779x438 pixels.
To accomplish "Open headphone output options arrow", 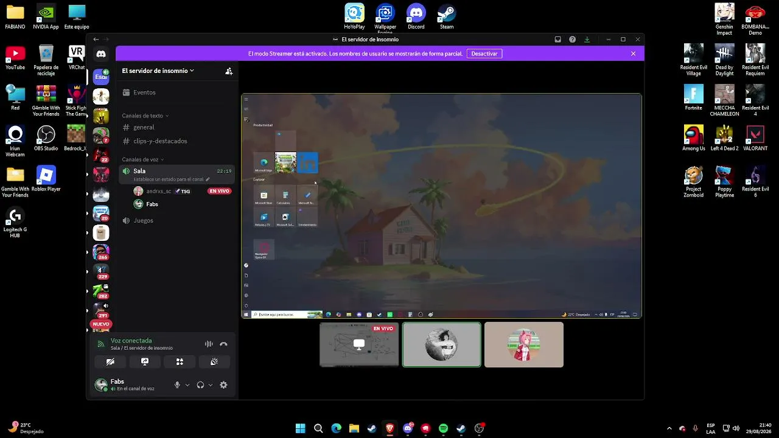I will point(211,385).
